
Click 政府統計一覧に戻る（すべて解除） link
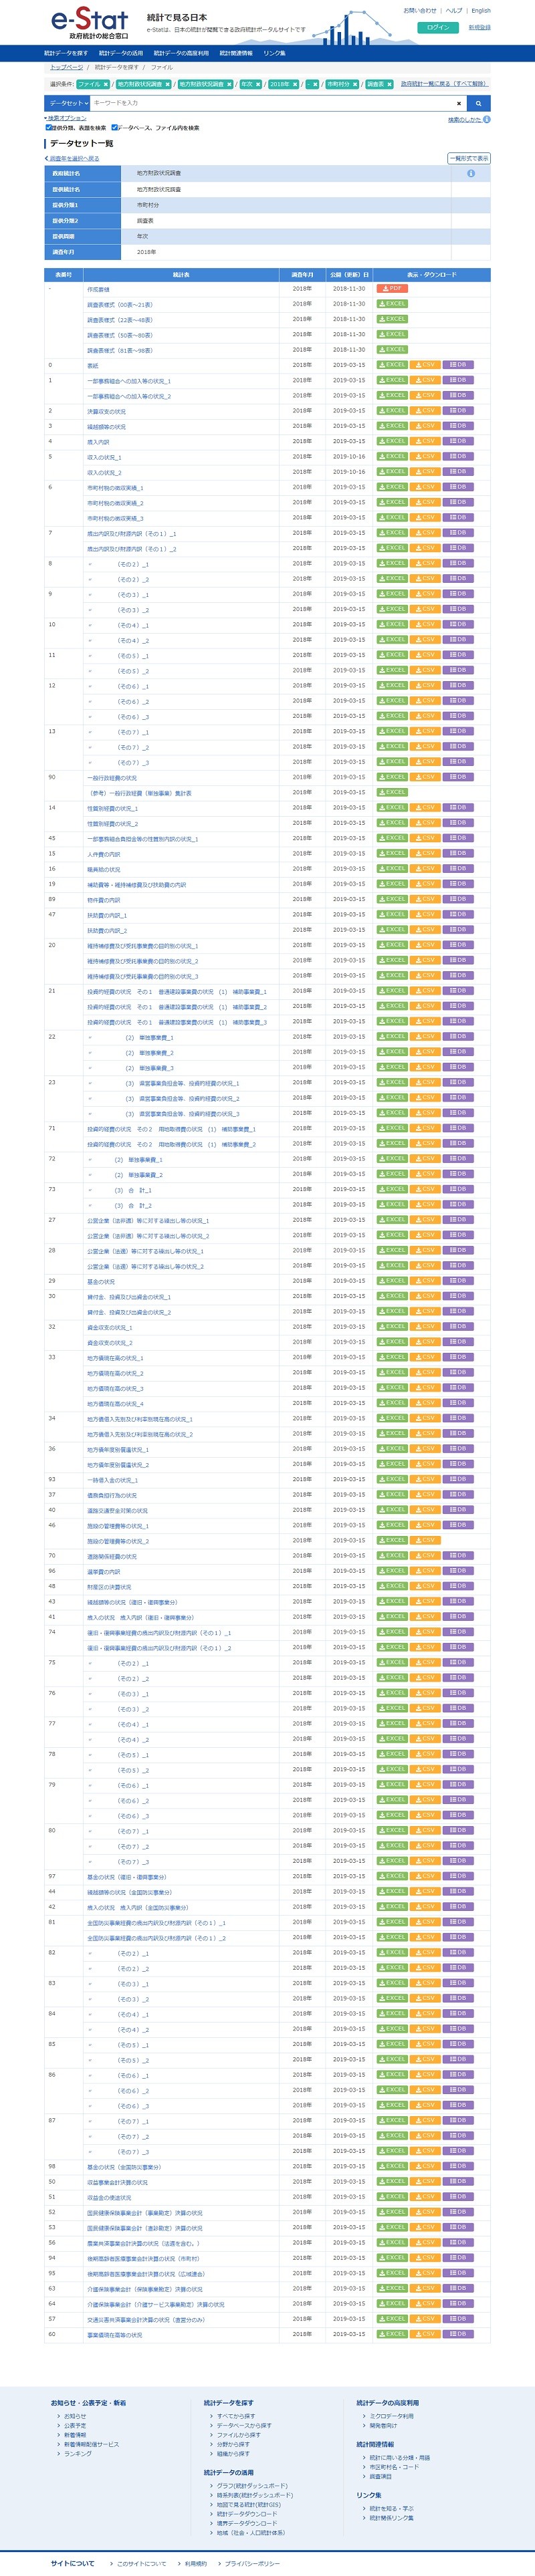(x=444, y=84)
